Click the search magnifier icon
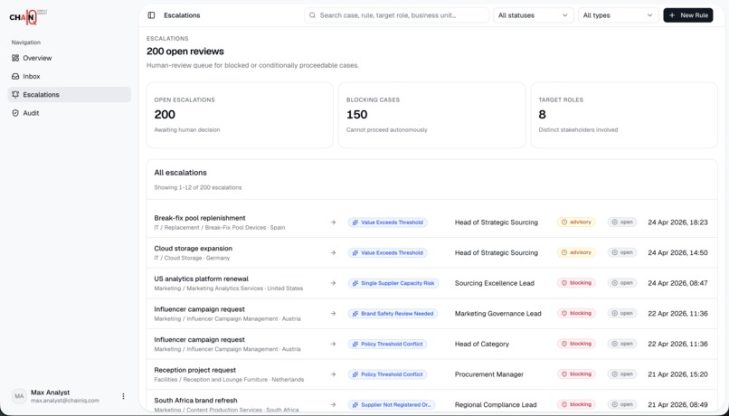Viewport: 729px width, 416px height. (312, 15)
